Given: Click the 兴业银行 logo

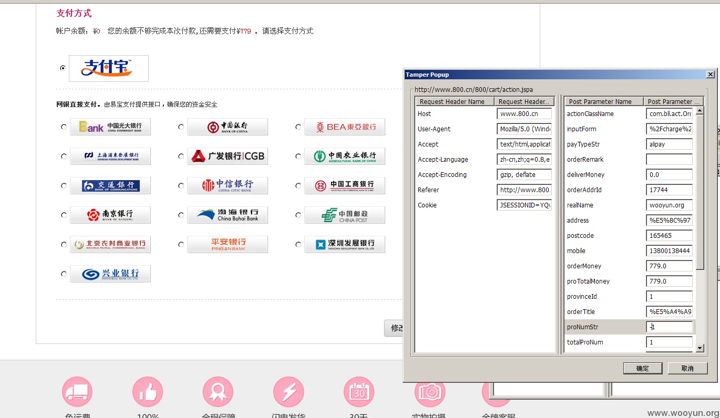Looking at the screenshot, I should pyautogui.click(x=110, y=274).
